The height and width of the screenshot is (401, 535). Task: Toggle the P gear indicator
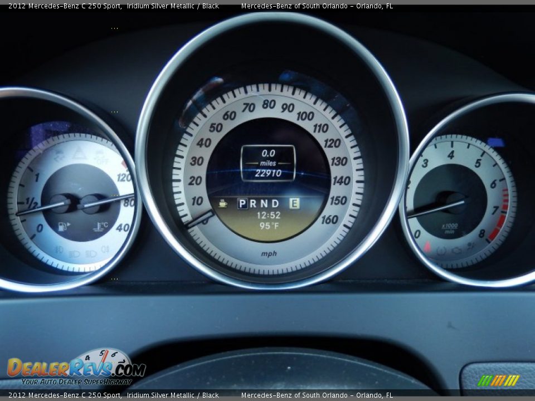pyautogui.click(x=242, y=204)
